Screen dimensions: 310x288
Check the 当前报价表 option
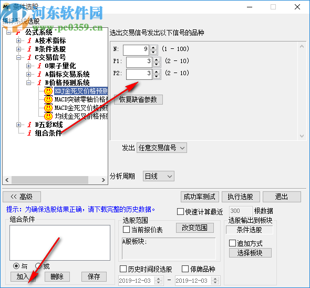tap(126, 230)
